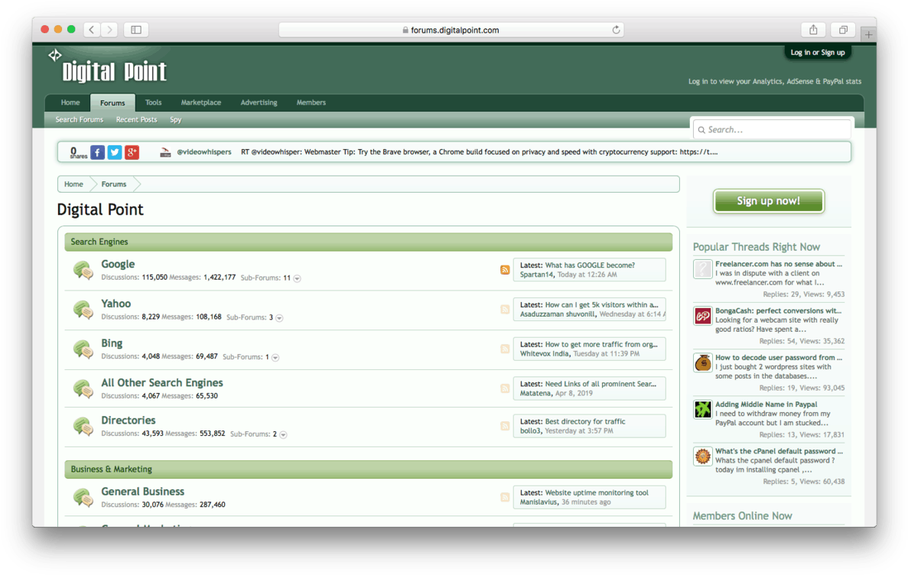Screen dimensions: 908x575
Task: Expand Google sub-forums dropdown arrow
Action: [297, 278]
